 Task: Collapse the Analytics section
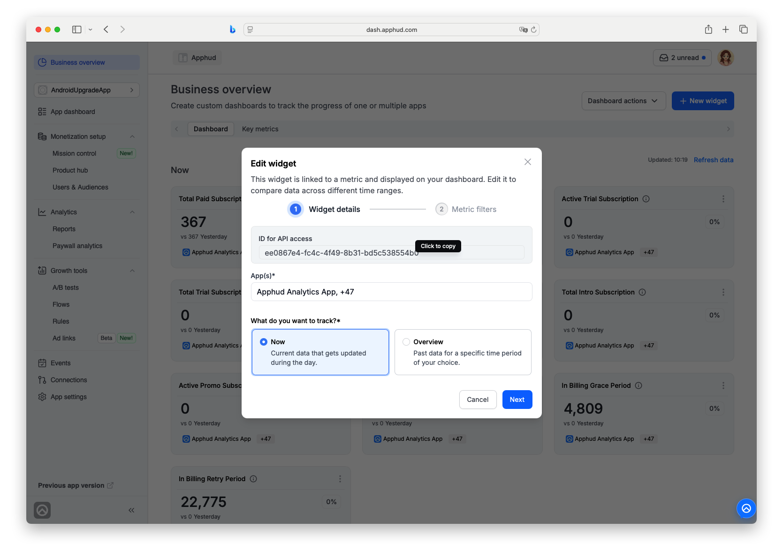pos(132,212)
